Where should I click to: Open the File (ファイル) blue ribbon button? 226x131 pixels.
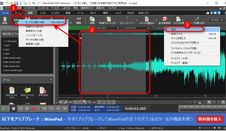(5, 13)
